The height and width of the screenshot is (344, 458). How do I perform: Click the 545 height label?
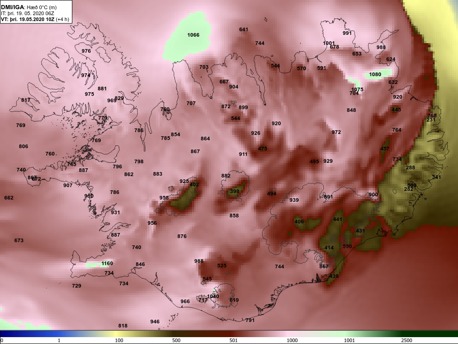pyautogui.click(x=207, y=279)
